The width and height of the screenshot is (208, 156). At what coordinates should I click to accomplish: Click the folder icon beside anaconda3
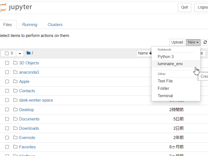[15, 72]
